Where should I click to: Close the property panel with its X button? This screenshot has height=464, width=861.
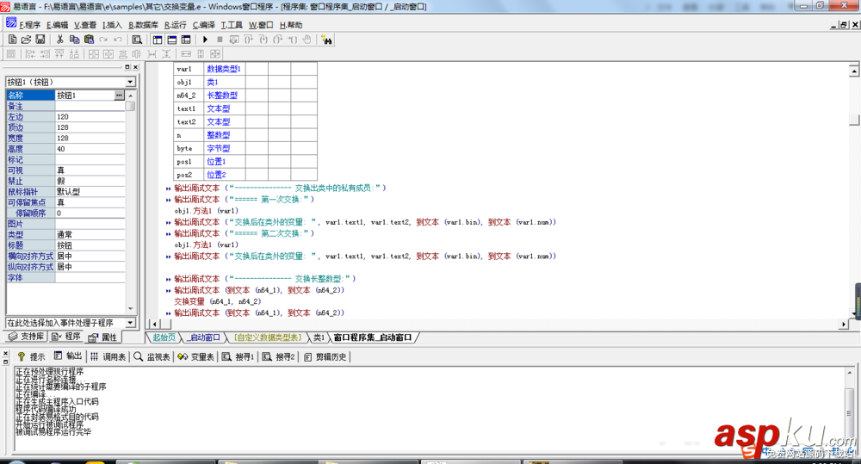[136, 67]
